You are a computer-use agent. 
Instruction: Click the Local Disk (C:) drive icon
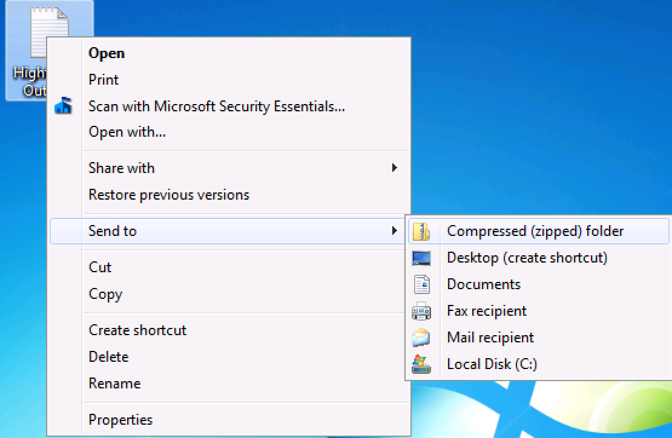point(421,364)
